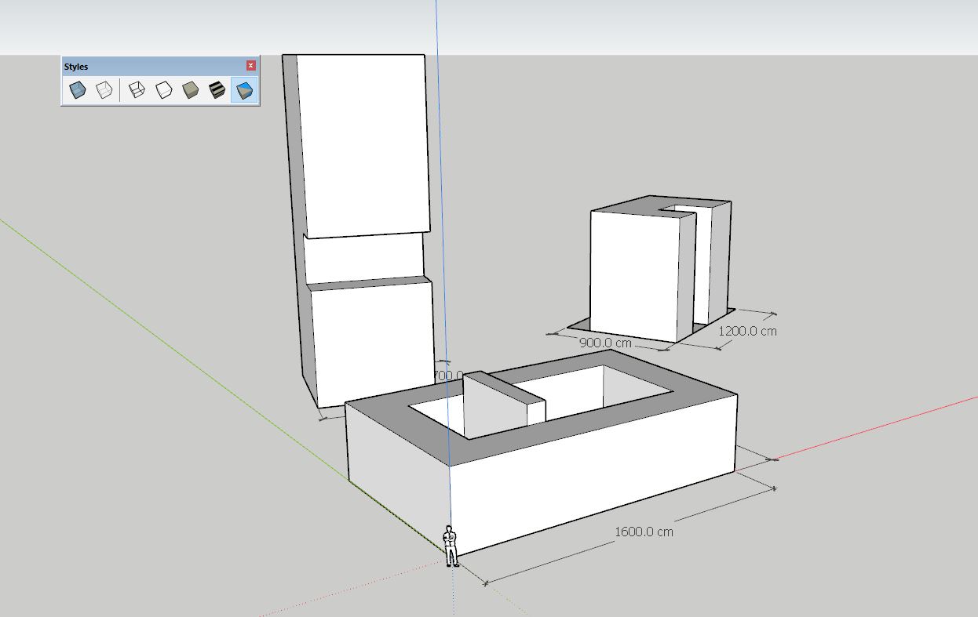Select the human scale figure
This screenshot has width=978, height=617.
451,546
